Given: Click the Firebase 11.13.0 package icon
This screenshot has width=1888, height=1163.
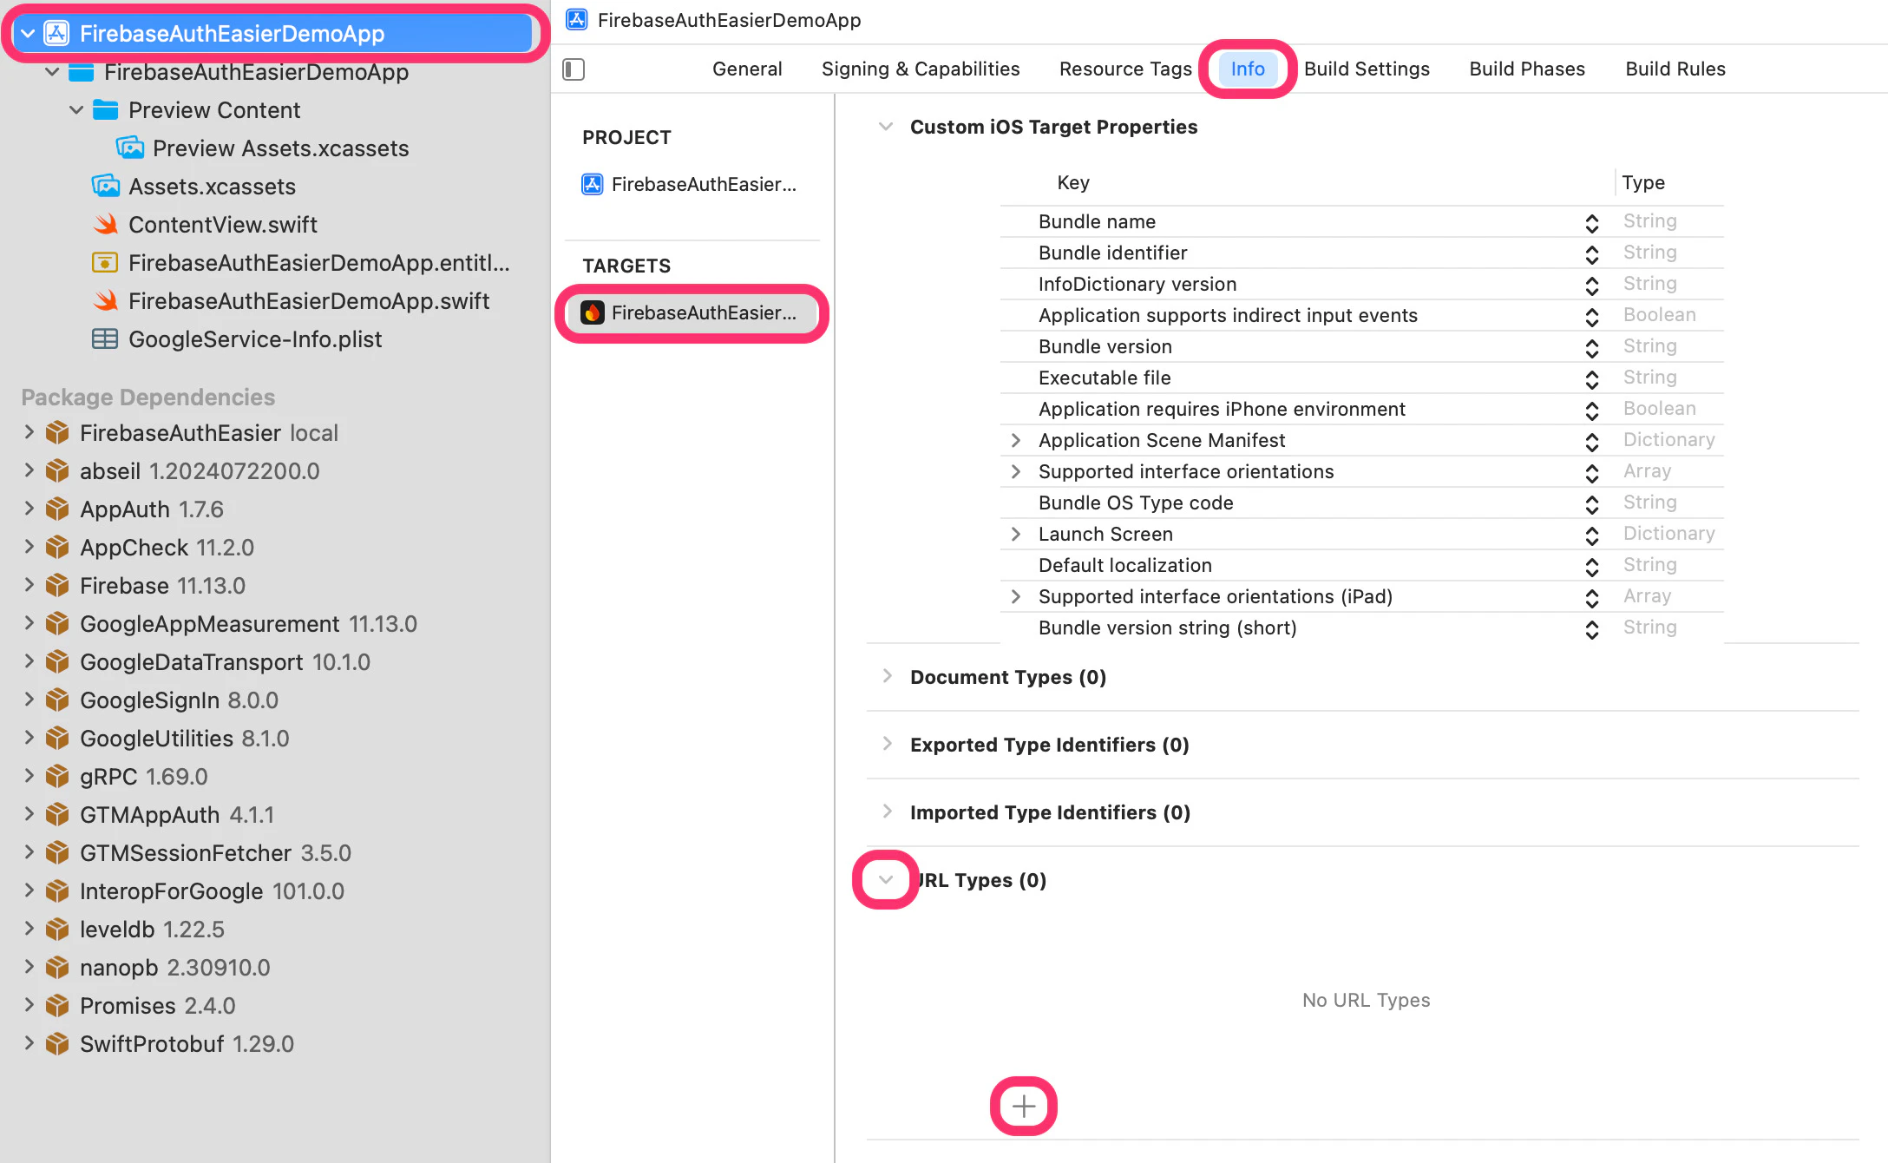Looking at the screenshot, I should (x=57, y=585).
